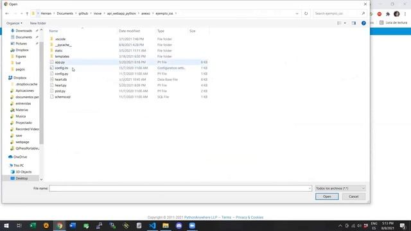Go back in the Open dialog
This screenshot has height=231, width=411.
click(x=7, y=13)
